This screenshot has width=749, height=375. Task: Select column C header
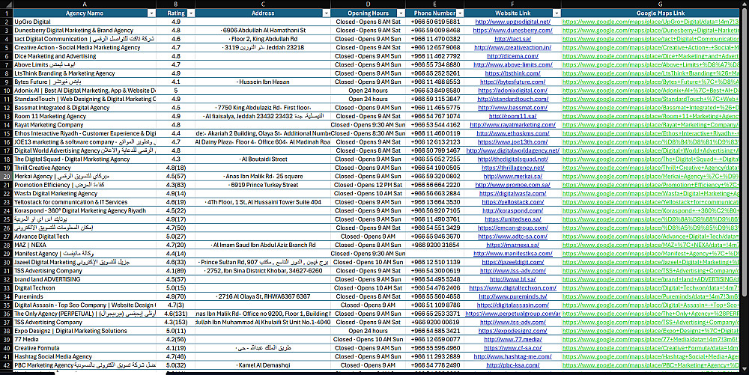click(263, 4)
